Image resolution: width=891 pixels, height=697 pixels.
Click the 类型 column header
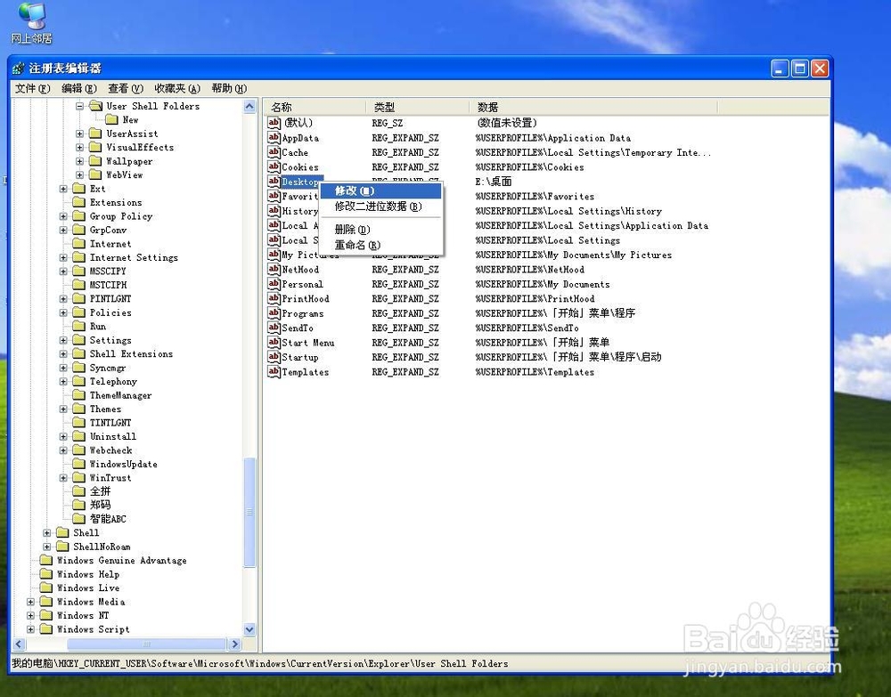(x=418, y=107)
